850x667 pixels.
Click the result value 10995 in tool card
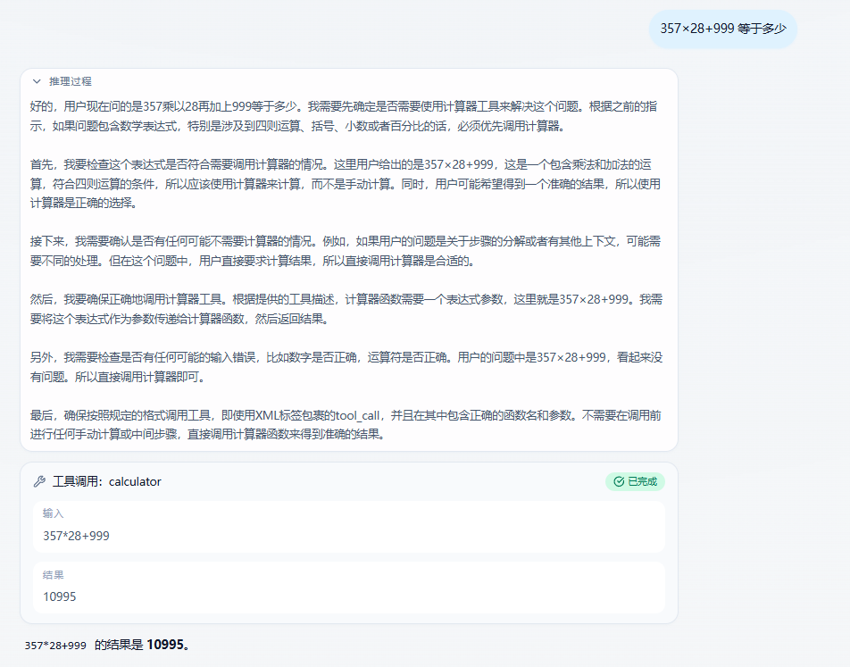pyautogui.click(x=60, y=596)
